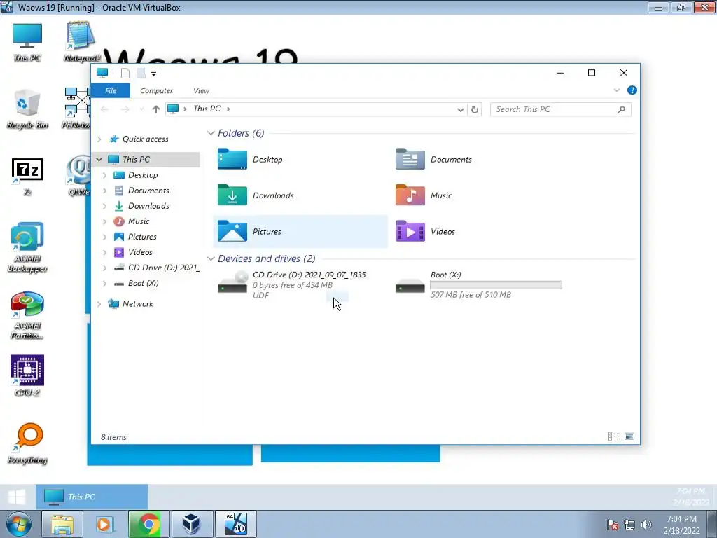This screenshot has height=538, width=717.
Task: Open the Computer ribbon tab
Action: (156, 90)
